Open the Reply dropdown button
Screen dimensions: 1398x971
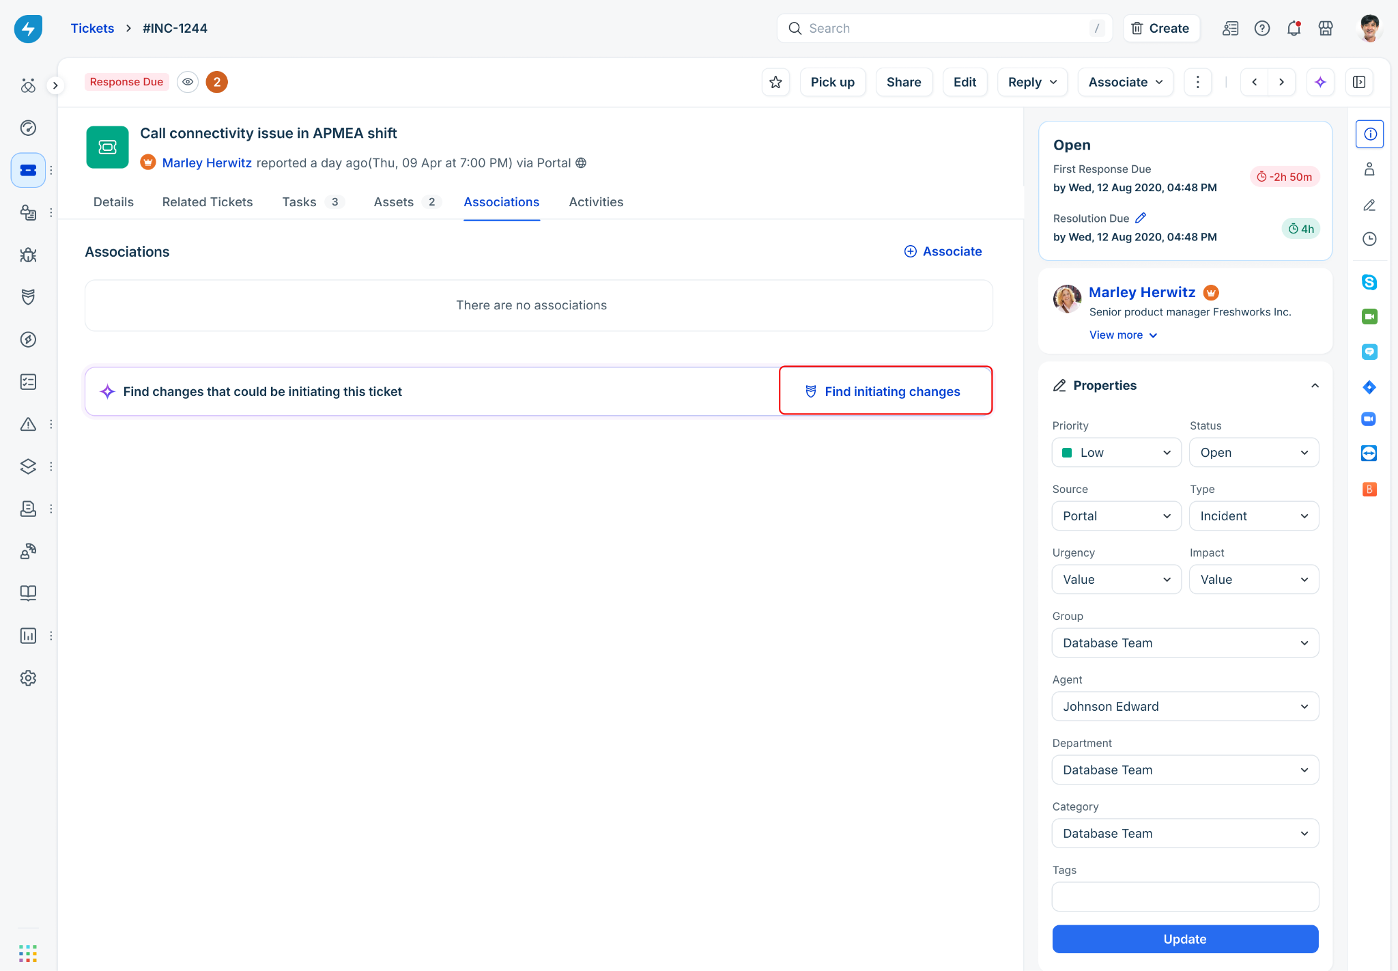pos(1032,82)
